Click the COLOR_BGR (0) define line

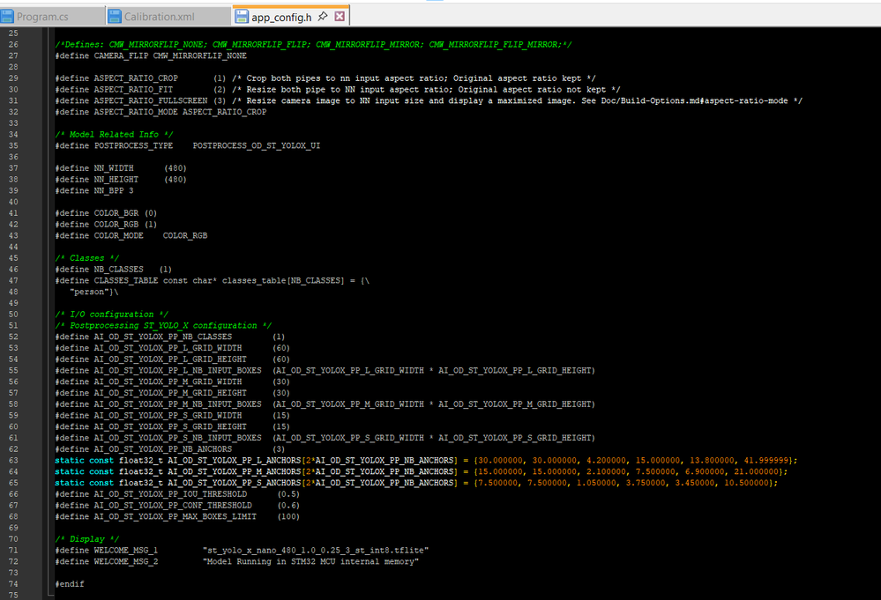click(106, 212)
